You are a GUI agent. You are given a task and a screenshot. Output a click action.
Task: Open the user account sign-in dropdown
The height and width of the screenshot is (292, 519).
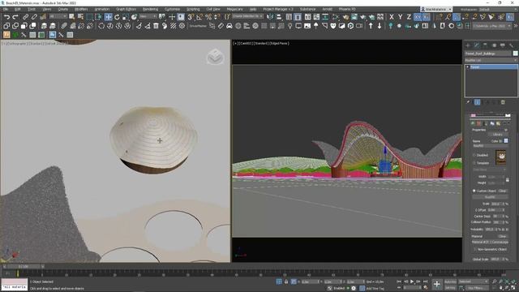(436, 9)
